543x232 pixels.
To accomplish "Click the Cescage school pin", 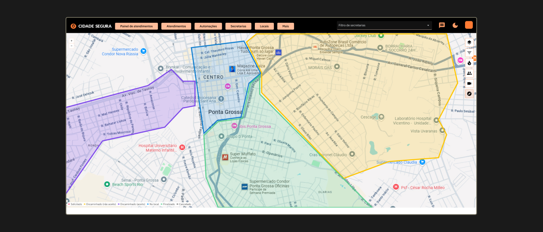I will [x=381, y=117].
